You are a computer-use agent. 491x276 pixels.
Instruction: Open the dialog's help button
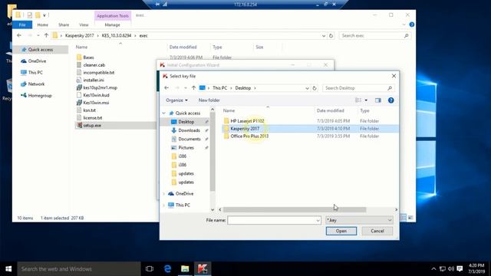coord(390,100)
